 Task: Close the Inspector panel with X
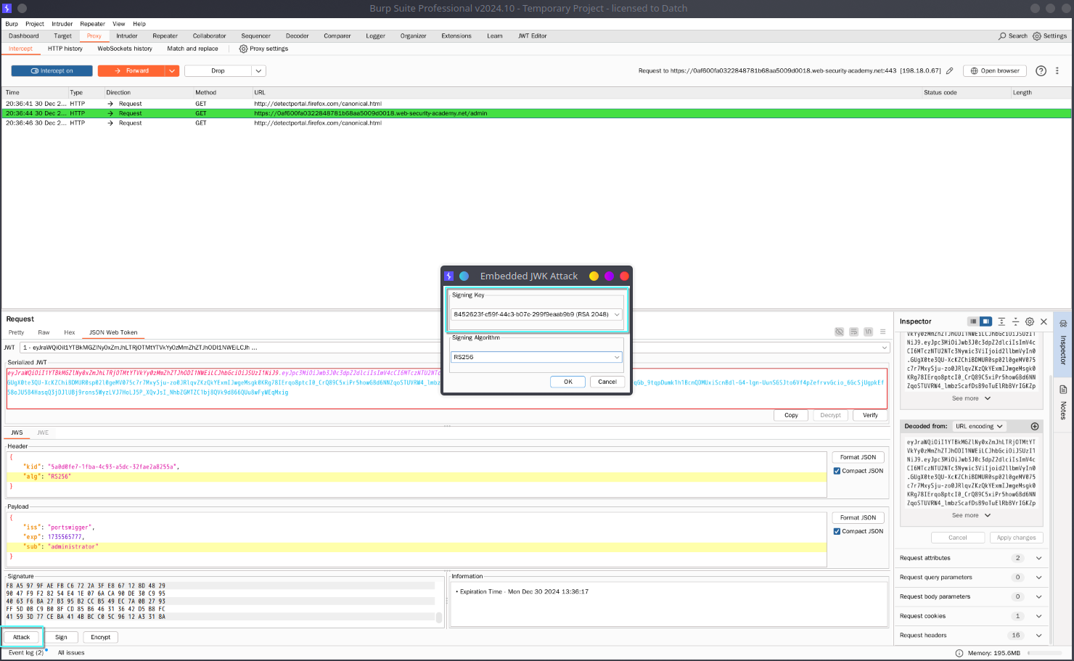pos(1044,321)
